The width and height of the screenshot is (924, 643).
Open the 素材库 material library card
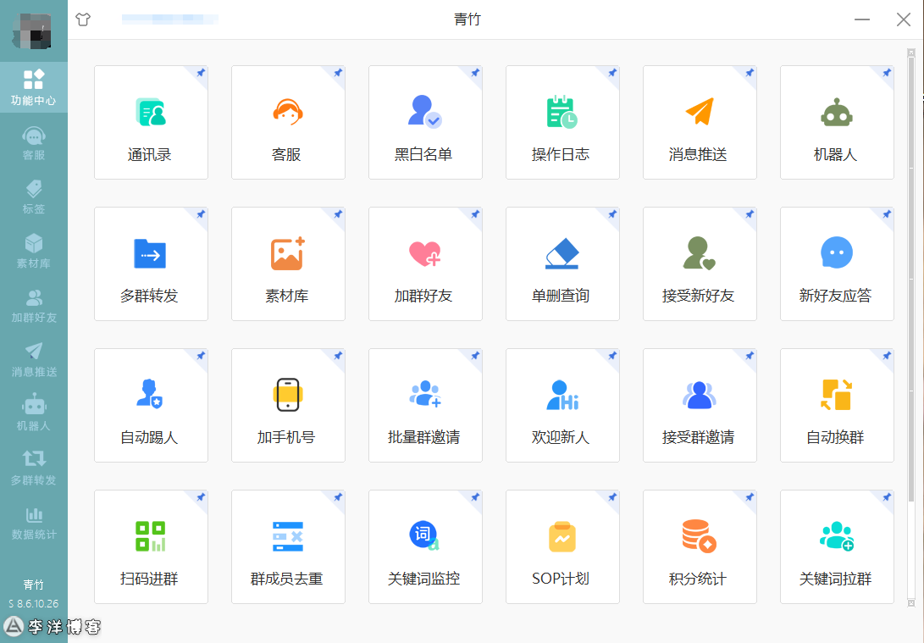pos(288,263)
